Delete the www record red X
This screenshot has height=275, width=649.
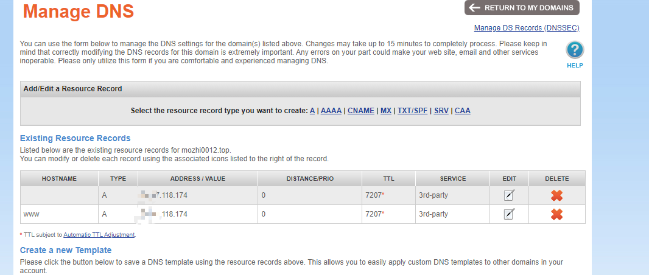556,214
